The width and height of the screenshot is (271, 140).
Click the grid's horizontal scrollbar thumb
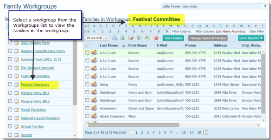click(134, 125)
